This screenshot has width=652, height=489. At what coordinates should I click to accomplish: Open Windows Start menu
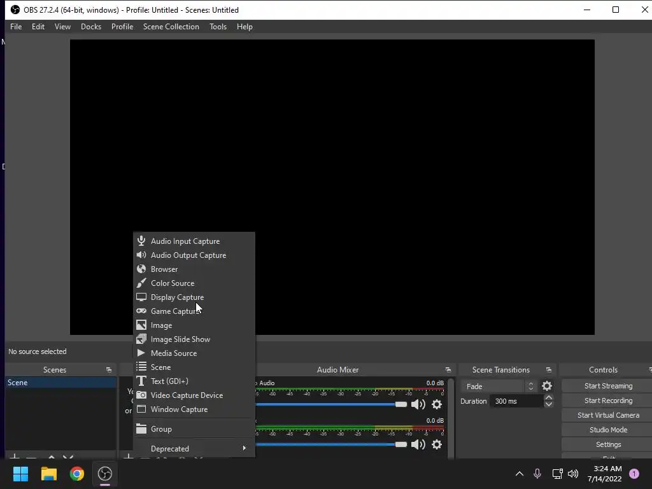click(20, 474)
